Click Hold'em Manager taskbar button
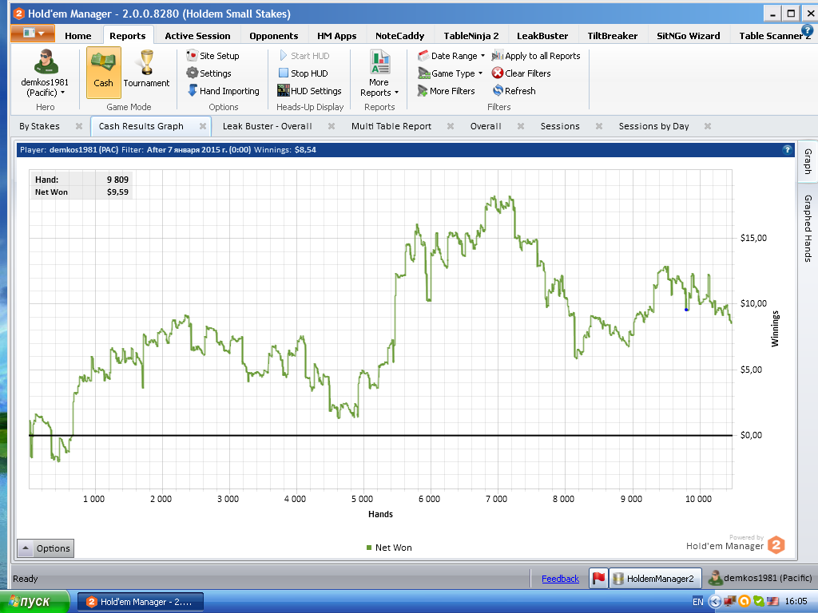818x613 pixels. tap(141, 602)
